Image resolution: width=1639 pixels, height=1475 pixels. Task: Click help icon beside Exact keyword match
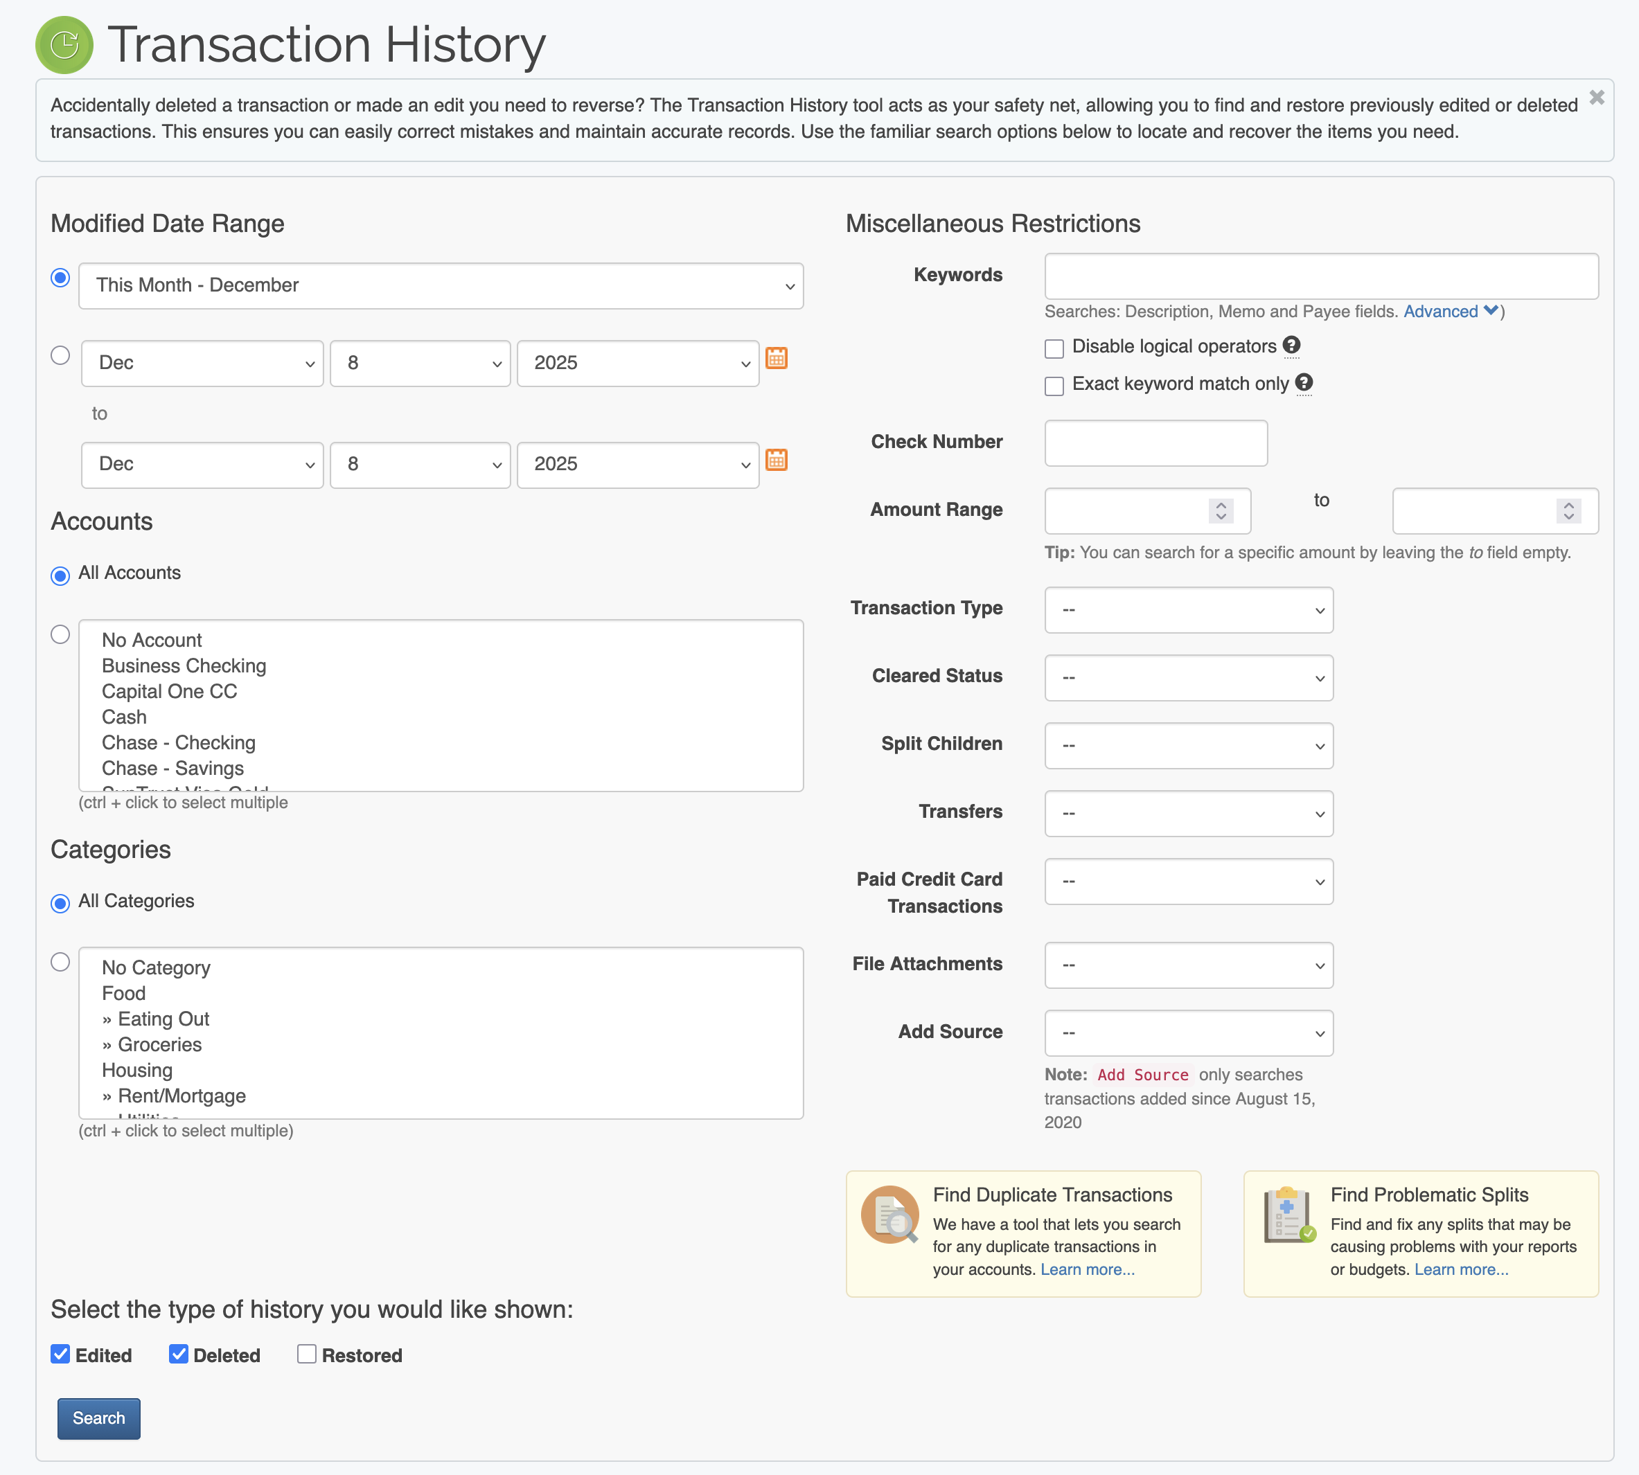[x=1304, y=382]
